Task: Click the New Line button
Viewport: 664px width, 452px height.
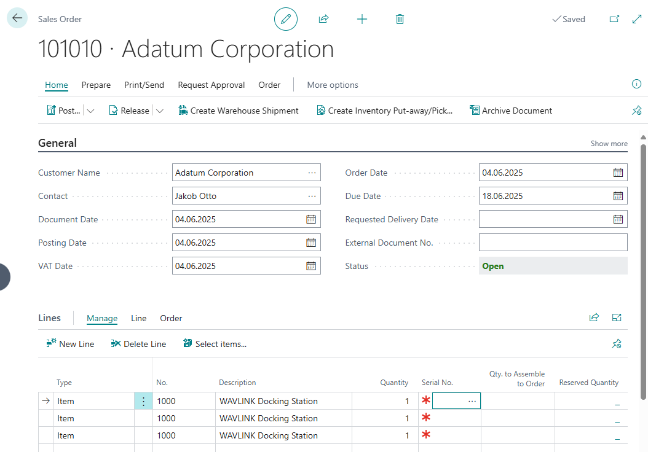Action: [x=70, y=344]
